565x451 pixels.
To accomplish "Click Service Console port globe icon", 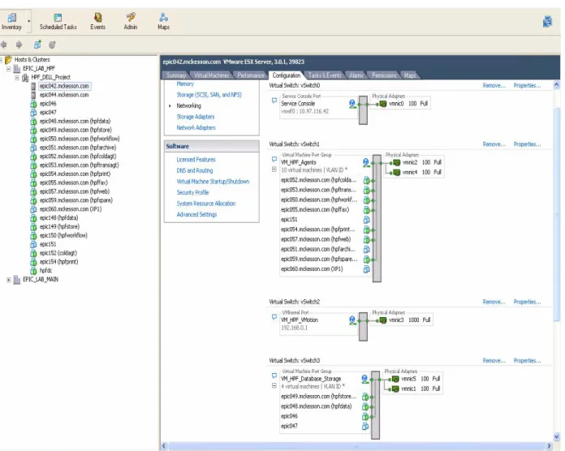I will pyautogui.click(x=352, y=104).
